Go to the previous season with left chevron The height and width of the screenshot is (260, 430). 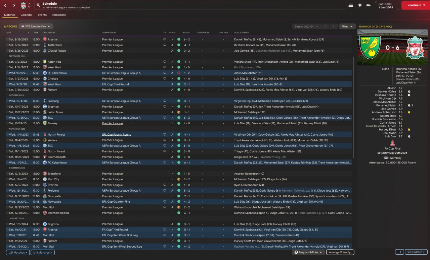click(325, 26)
